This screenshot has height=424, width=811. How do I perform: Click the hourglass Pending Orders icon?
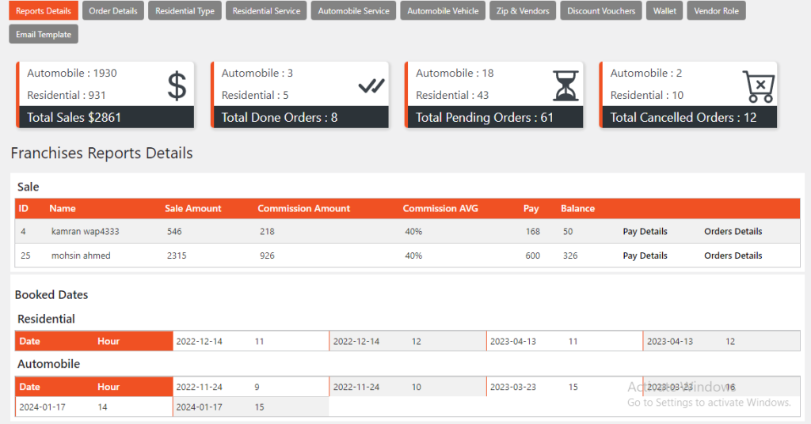565,85
